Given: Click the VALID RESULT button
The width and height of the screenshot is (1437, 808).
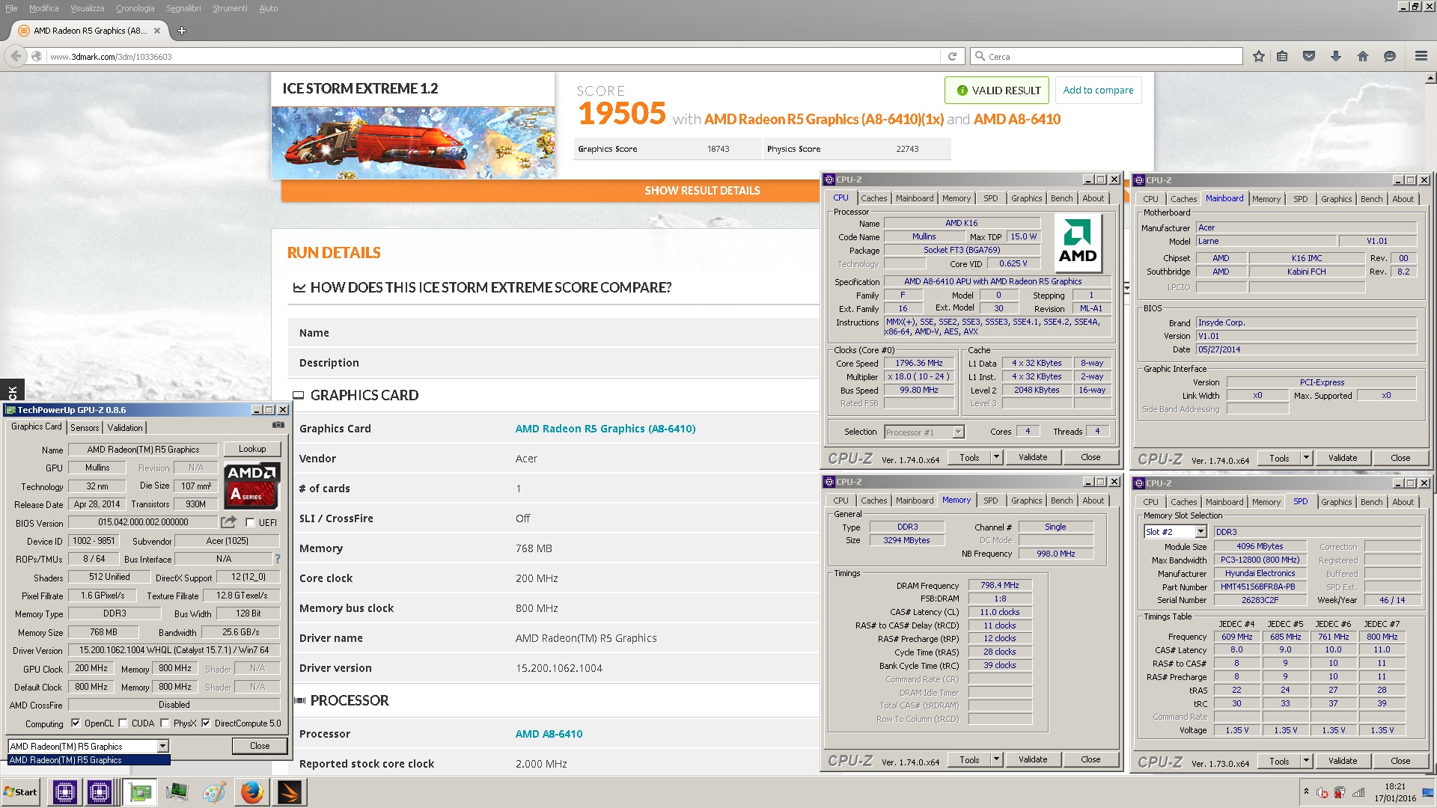Looking at the screenshot, I should click(996, 90).
